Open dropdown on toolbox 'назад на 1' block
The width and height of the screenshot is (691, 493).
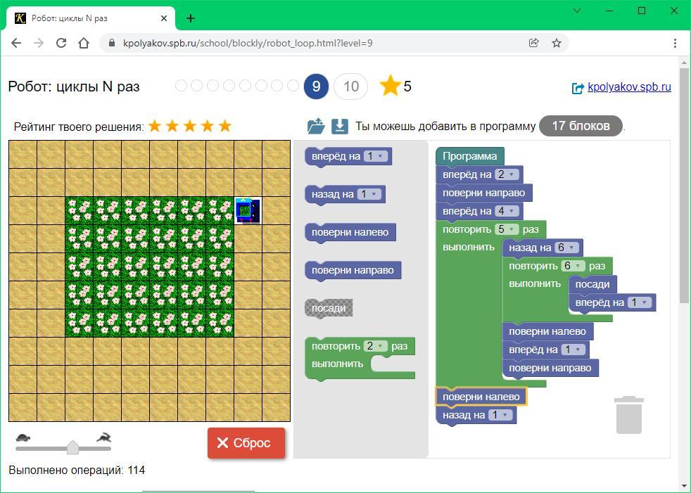tap(369, 194)
